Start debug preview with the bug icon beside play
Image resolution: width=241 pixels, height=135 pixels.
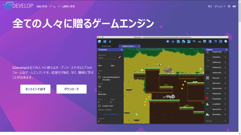(173, 41)
